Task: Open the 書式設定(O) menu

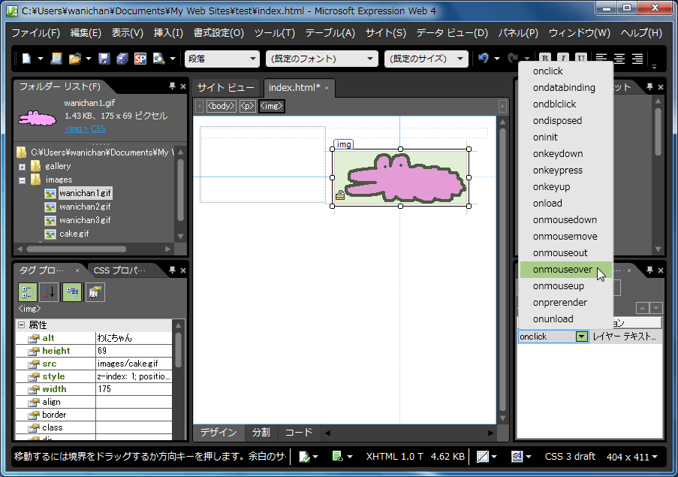Action: point(218,33)
